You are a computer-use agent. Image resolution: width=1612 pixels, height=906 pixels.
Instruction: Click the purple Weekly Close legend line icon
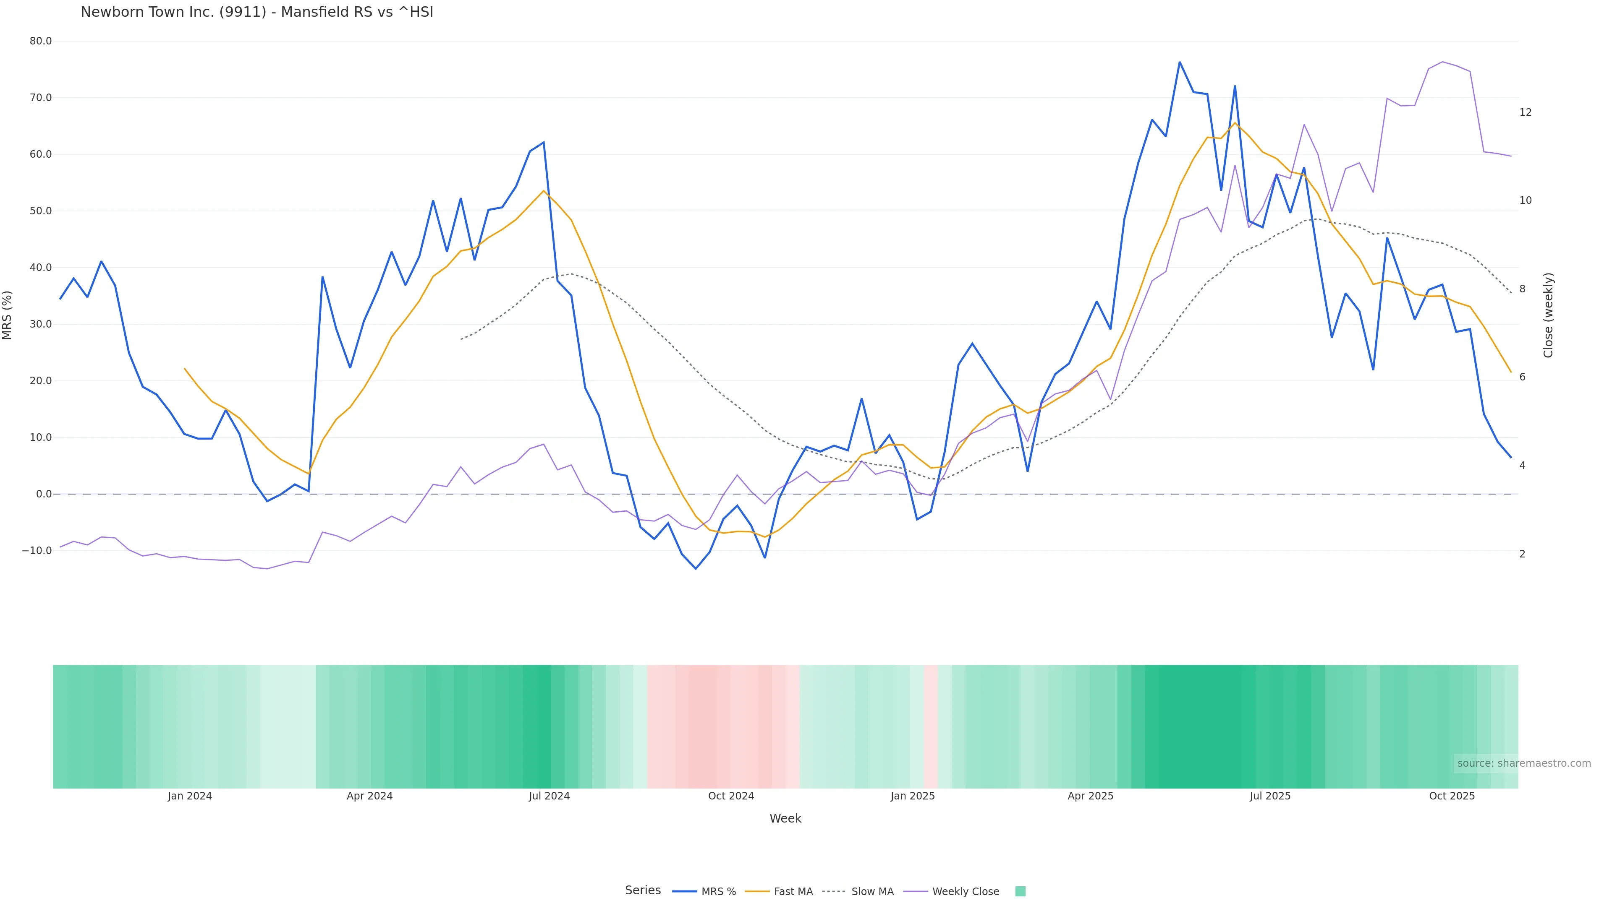click(915, 892)
